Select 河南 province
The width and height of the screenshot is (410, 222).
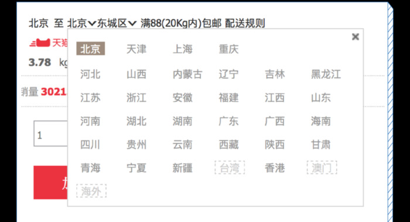click(x=90, y=122)
